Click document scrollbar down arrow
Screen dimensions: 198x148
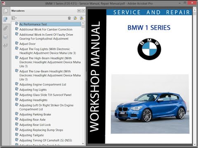click(195, 144)
